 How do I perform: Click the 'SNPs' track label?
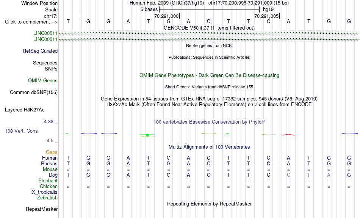coord(51,69)
